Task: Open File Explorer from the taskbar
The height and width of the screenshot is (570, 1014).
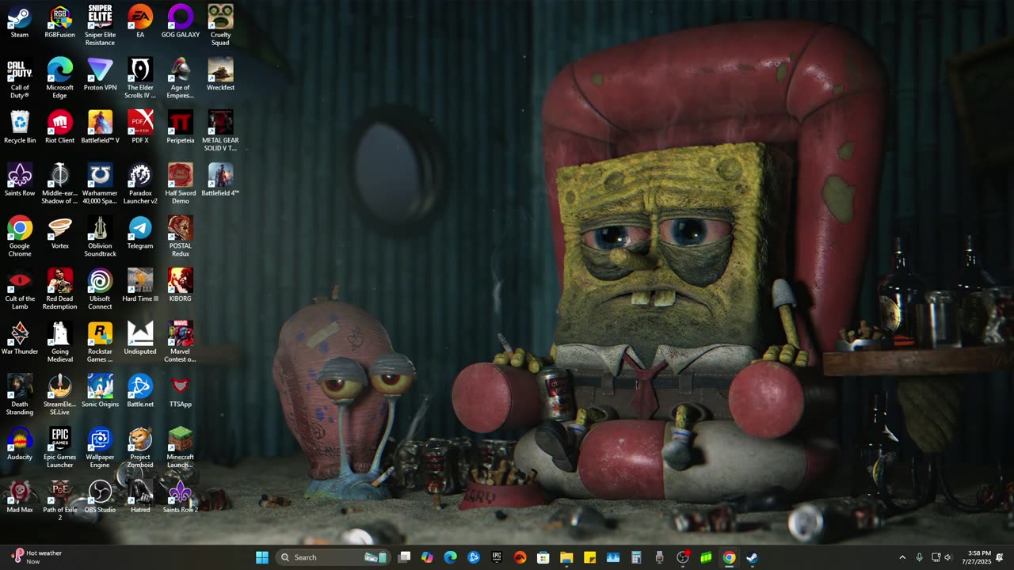Action: click(x=566, y=557)
